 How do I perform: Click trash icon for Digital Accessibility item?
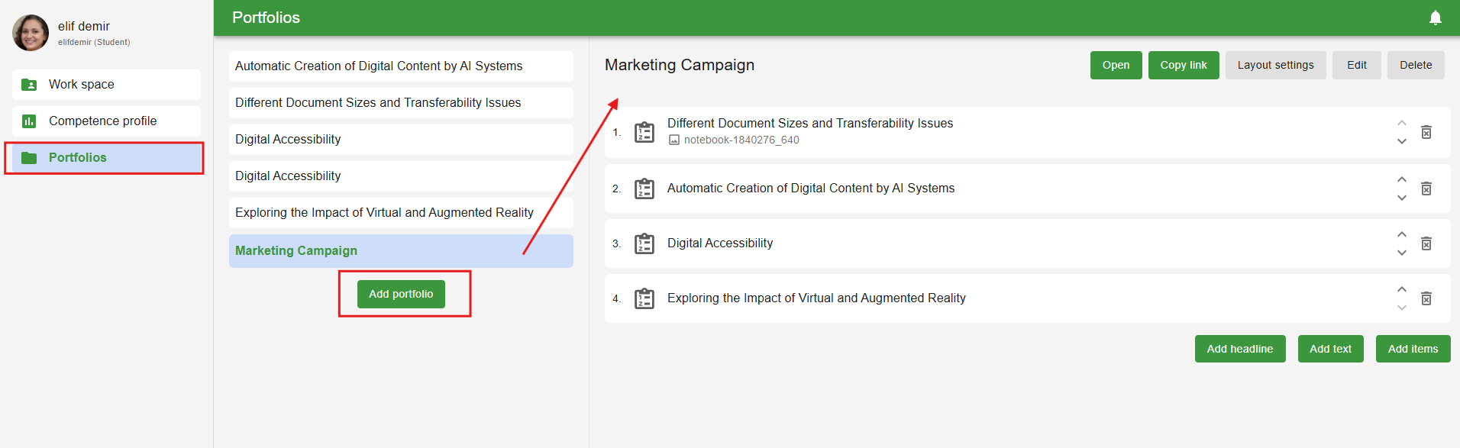(1426, 243)
